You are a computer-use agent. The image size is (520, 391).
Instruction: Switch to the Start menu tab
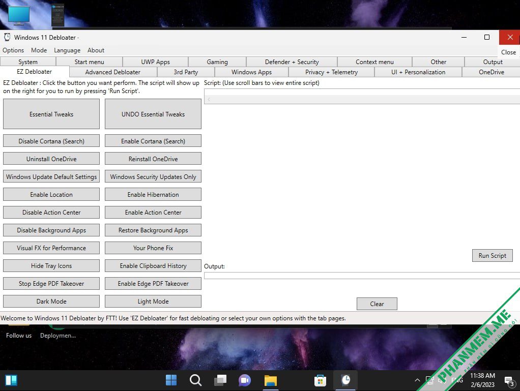(x=89, y=62)
